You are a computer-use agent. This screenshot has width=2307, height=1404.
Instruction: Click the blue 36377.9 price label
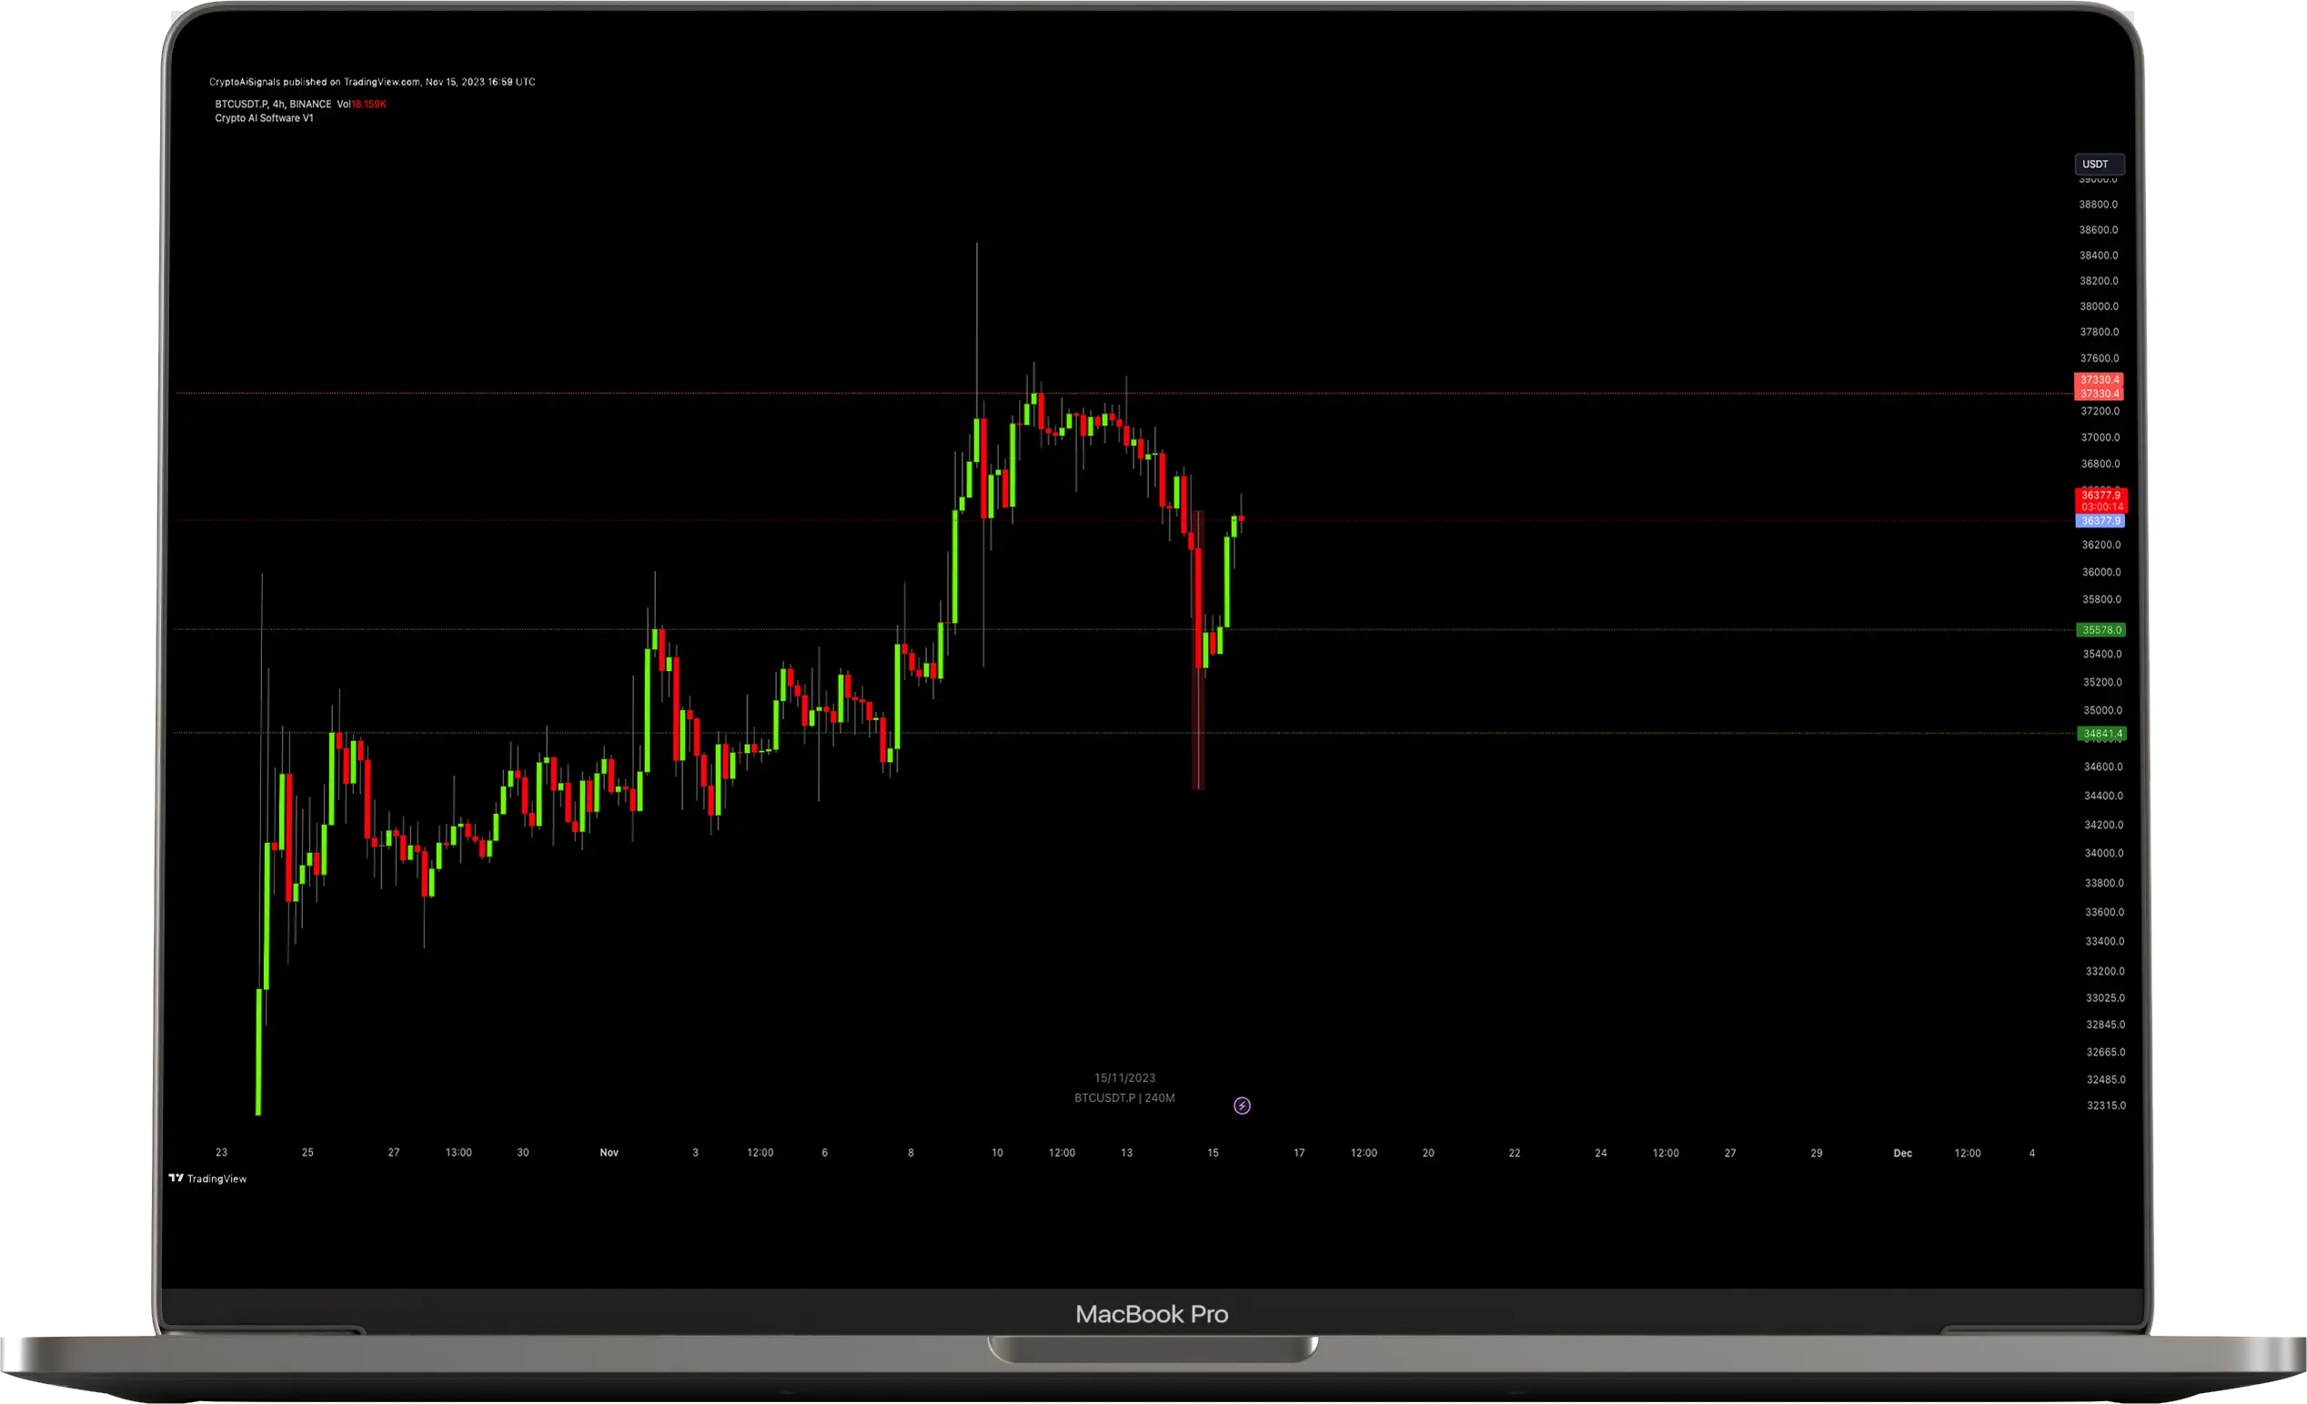tap(2100, 520)
